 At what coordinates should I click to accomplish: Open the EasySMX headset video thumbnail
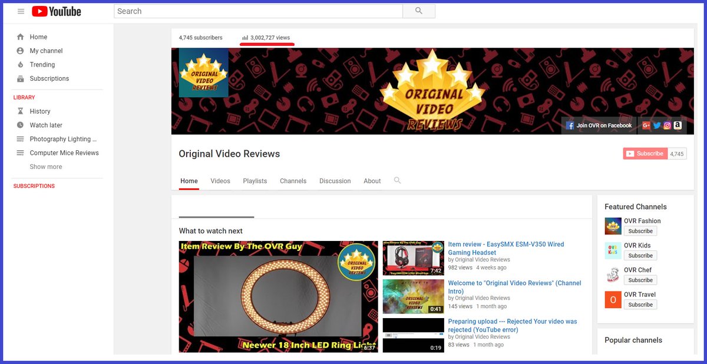click(414, 258)
